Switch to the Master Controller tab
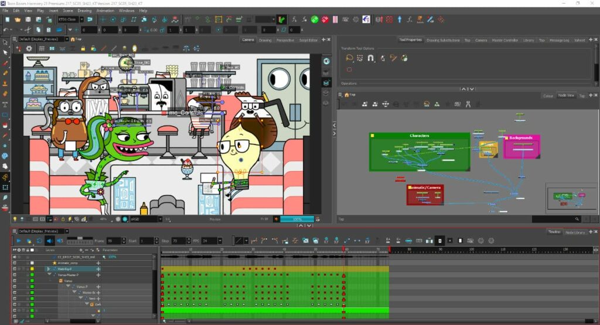This screenshot has height=325, width=600. (504, 40)
